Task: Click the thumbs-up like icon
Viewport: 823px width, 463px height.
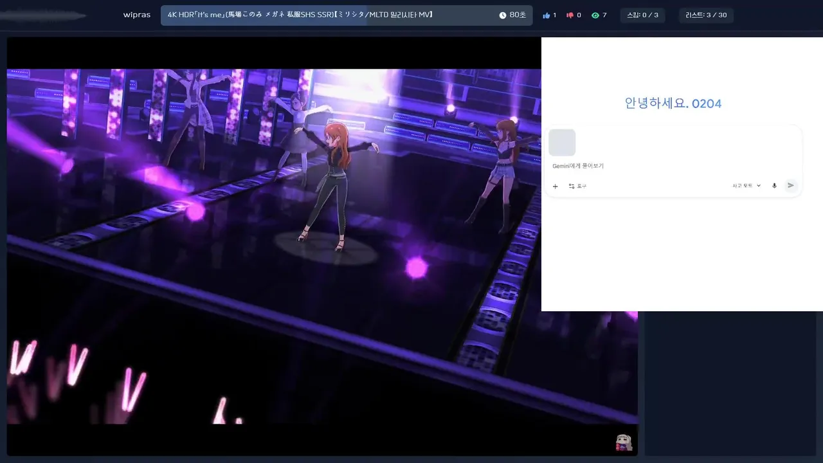Action: point(547,15)
